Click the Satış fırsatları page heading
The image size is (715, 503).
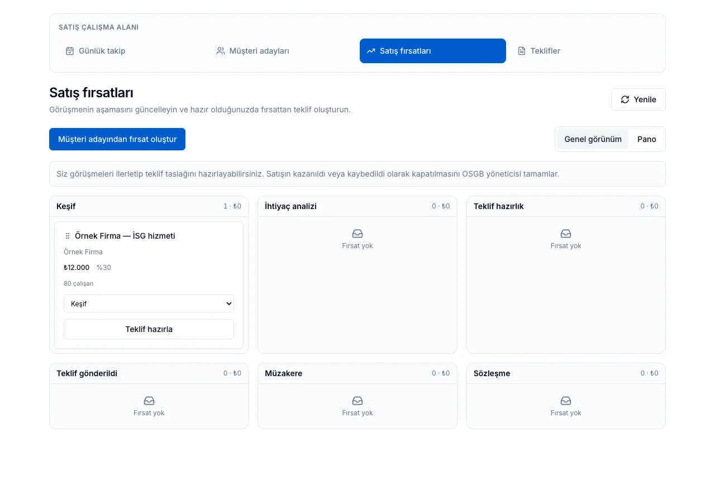pyautogui.click(x=91, y=93)
